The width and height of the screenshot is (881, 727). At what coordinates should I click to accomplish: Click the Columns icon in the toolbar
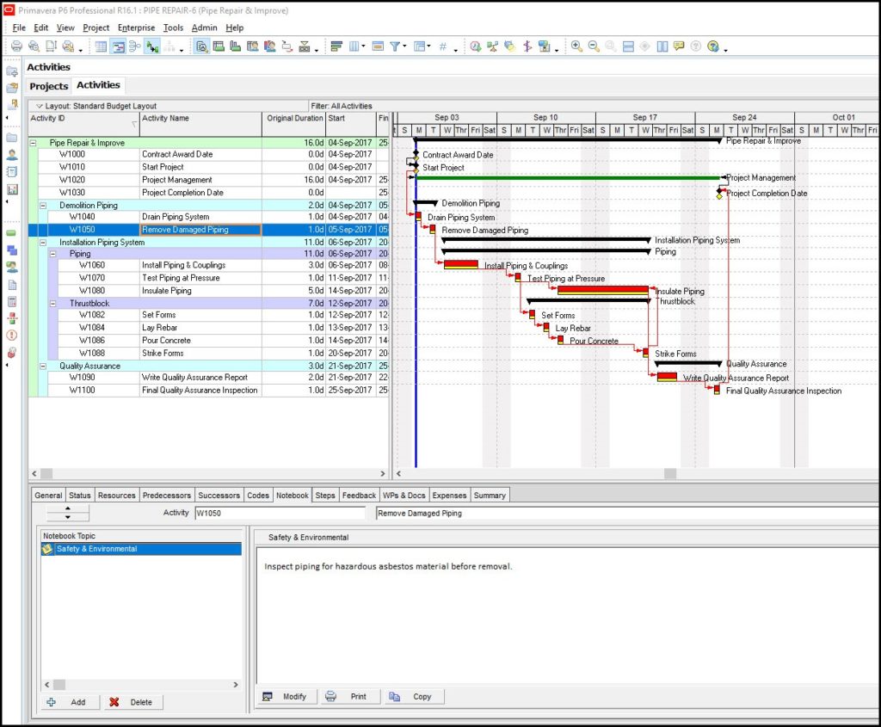pos(354,46)
